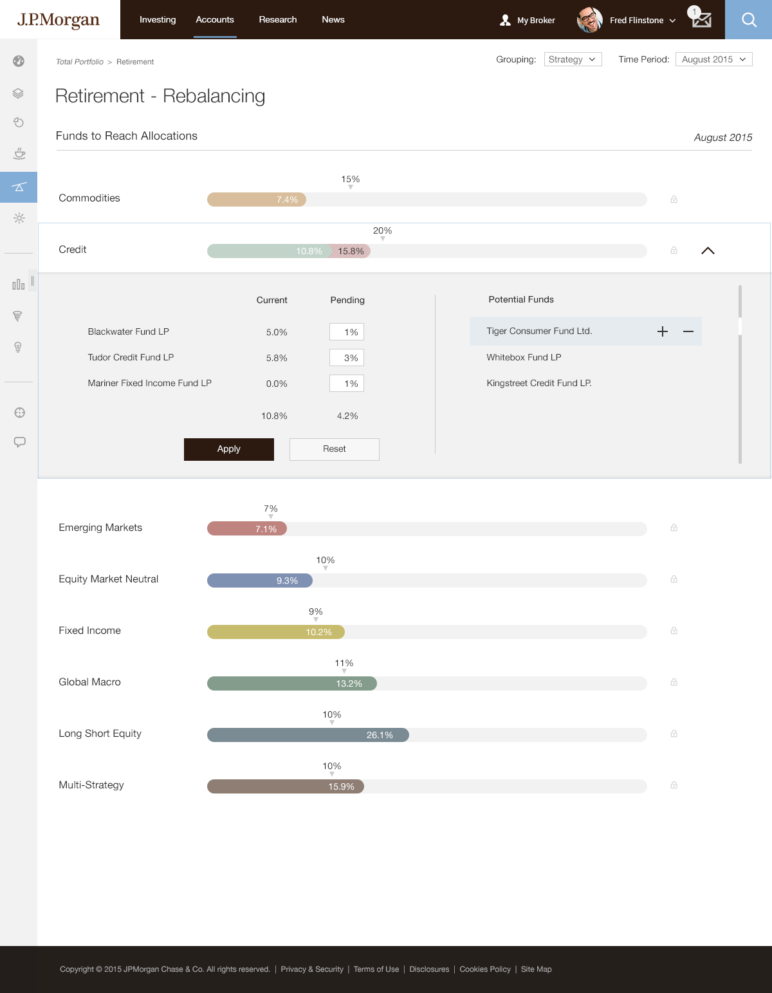Follow the Total Portfolio breadcrumb link

click(x=80, y=62)
